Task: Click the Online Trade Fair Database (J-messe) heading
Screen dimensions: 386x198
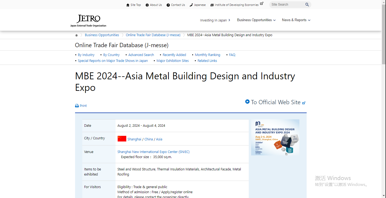Action: (122, 45)
